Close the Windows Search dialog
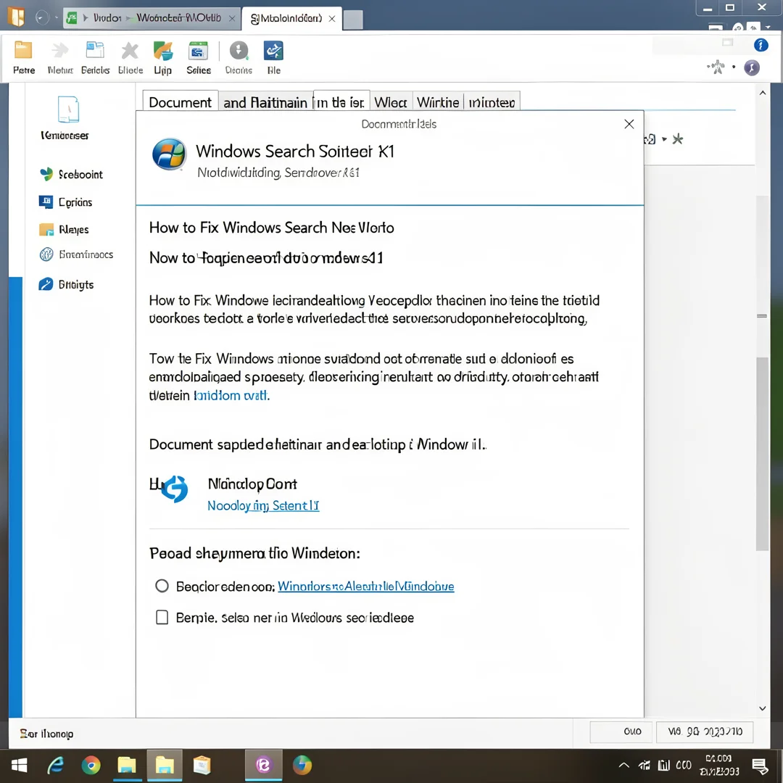The width and height of the screenshot is (783, 783). (629, 124)
